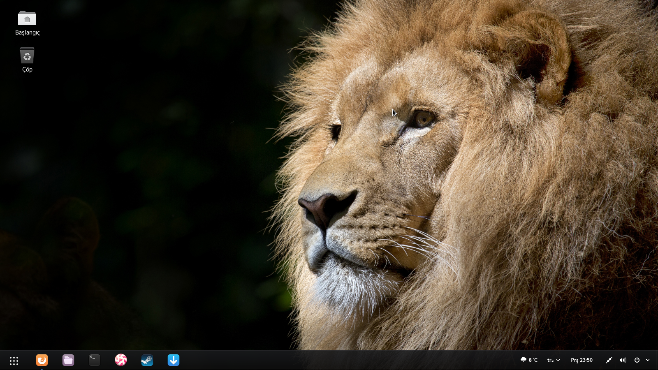The width and height of the screenshot is (658, 370).
Task: Select the Çöp trash icon on desktop
Action: (27, 55)
